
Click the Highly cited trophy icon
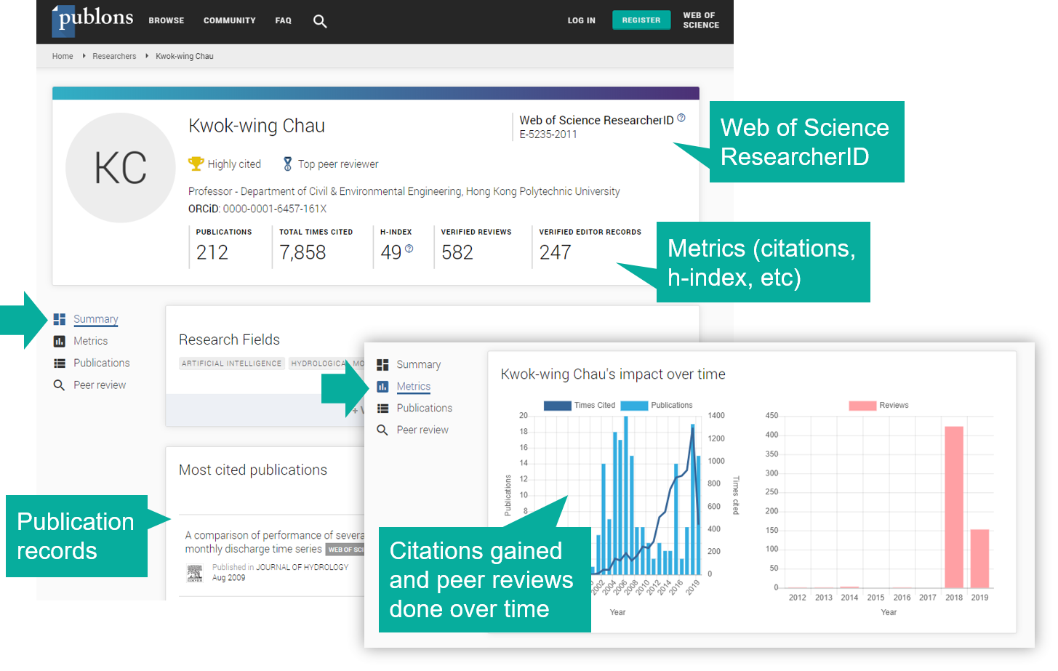(196, 164)
